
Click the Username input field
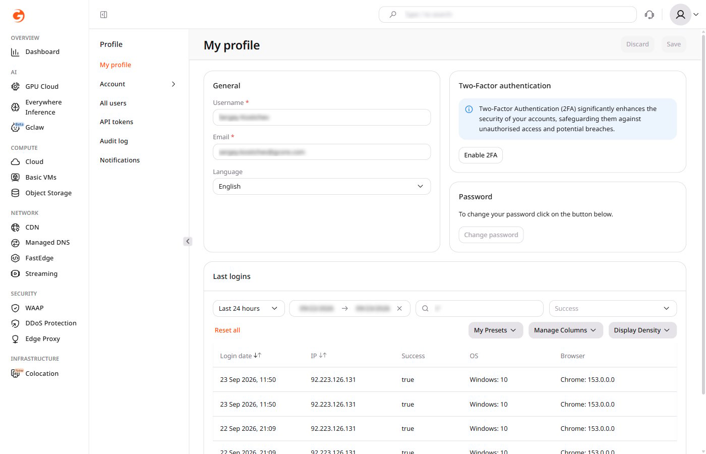click(x=322, y=117)
